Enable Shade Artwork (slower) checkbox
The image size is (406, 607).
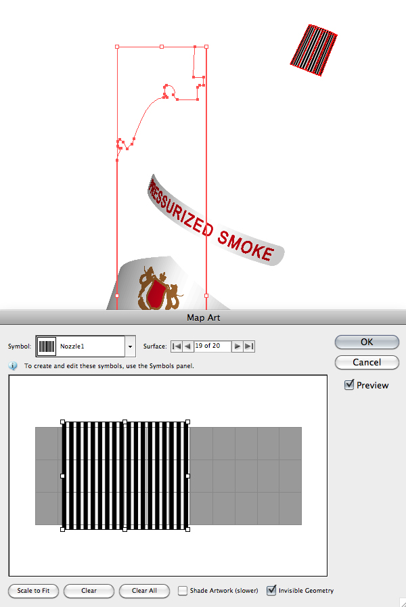[183, 590]
